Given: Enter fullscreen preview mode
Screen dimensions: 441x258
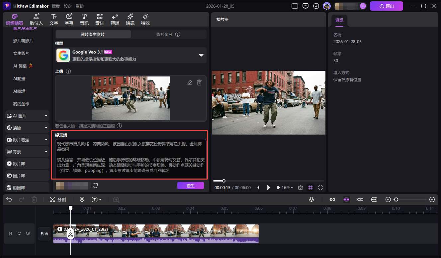Looking at the screenshot, I should (320, 188).
